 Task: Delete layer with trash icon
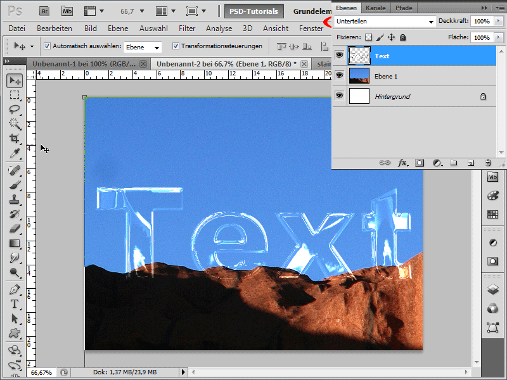pos(488,163)
